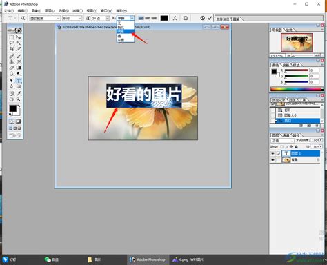
Task: Hide the background layer with the eye icon
Action: click(272, 160)
